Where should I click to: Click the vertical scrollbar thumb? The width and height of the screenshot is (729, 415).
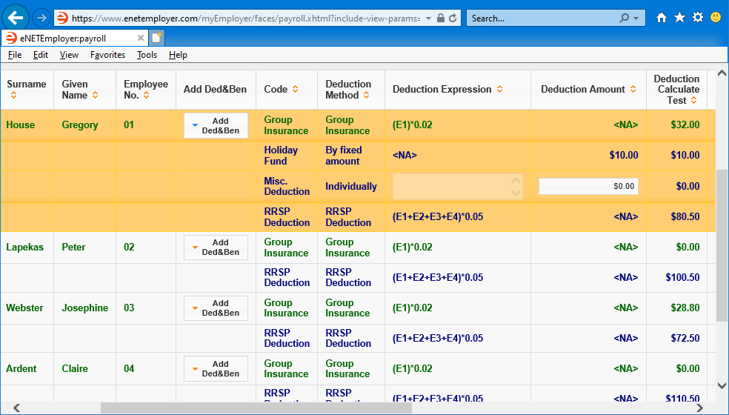[722, 245]
